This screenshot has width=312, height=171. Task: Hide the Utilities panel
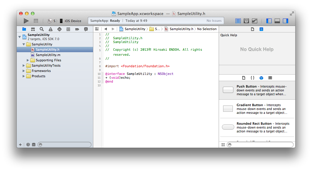(285, 21)
